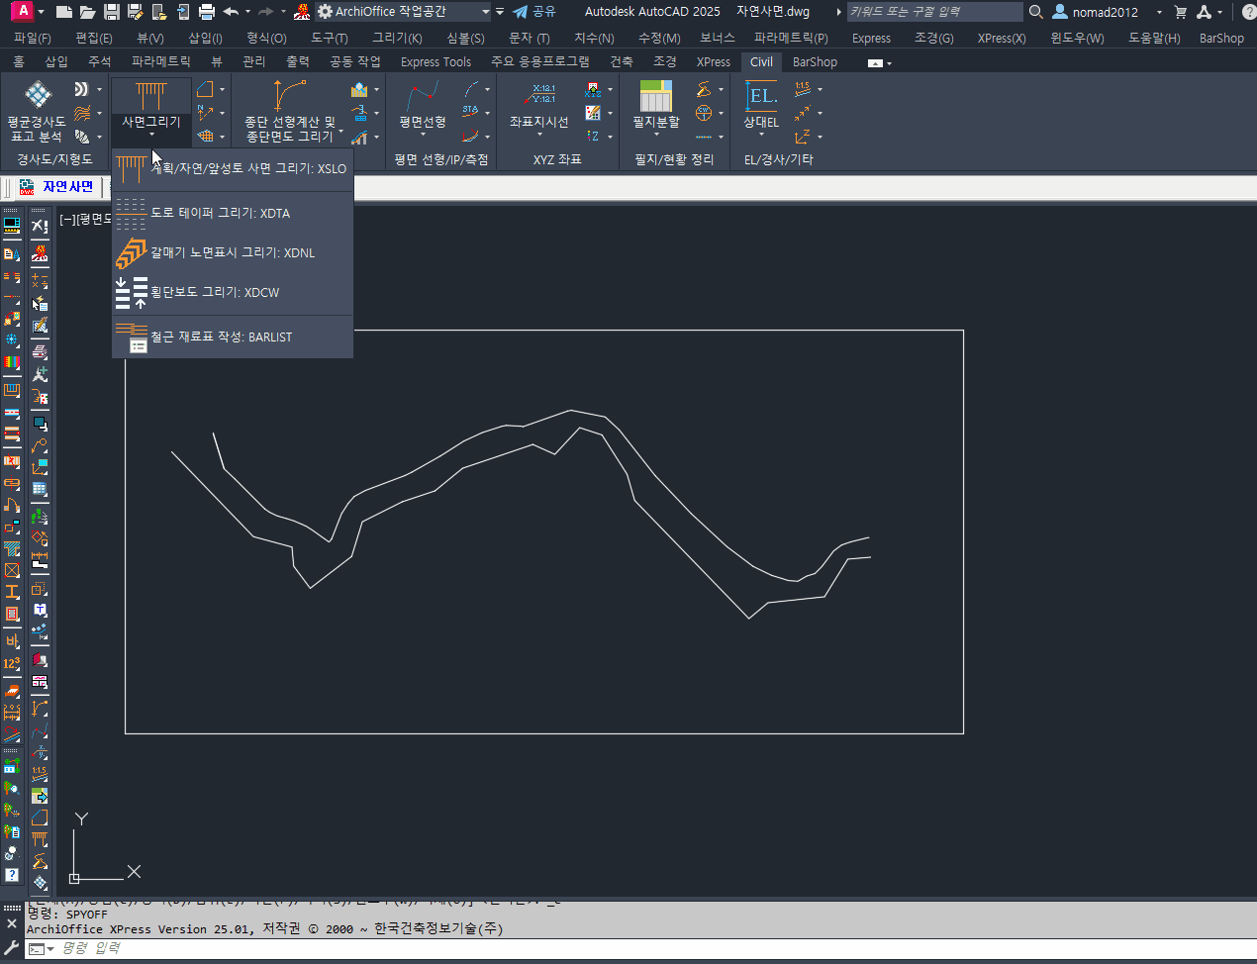
Task: Open the BarShop ribbon tab
Action: tap(815, 61)
